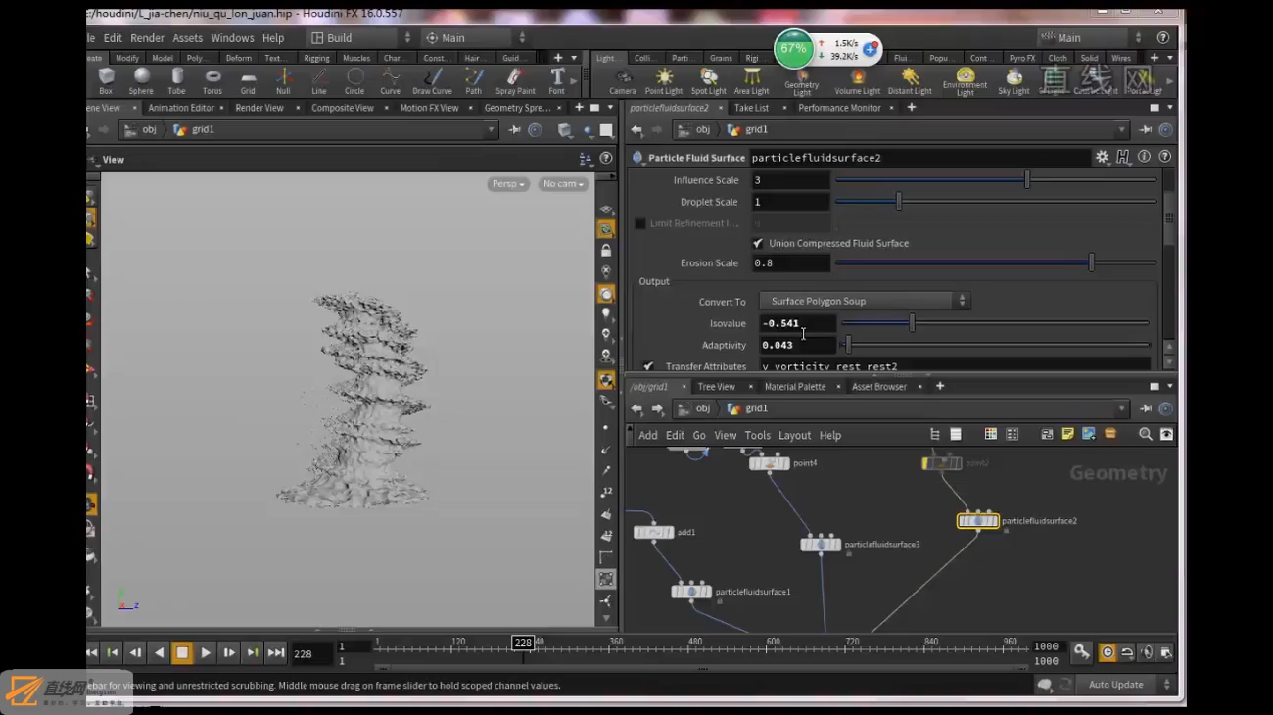Image resolution: width=1273 pixels, height=715 pixels.
Task: Select the Null shelf tool
Action: (x=283, y=80)
